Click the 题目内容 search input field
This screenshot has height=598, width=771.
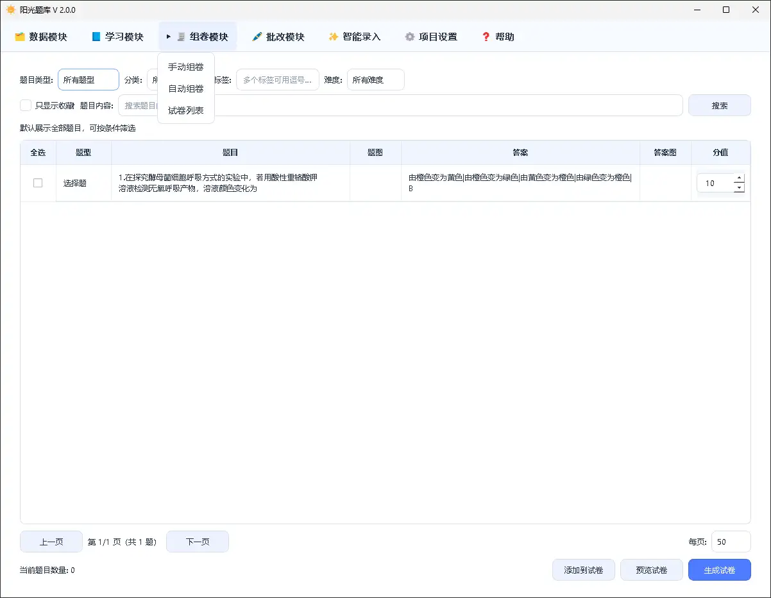coord(400,105)
